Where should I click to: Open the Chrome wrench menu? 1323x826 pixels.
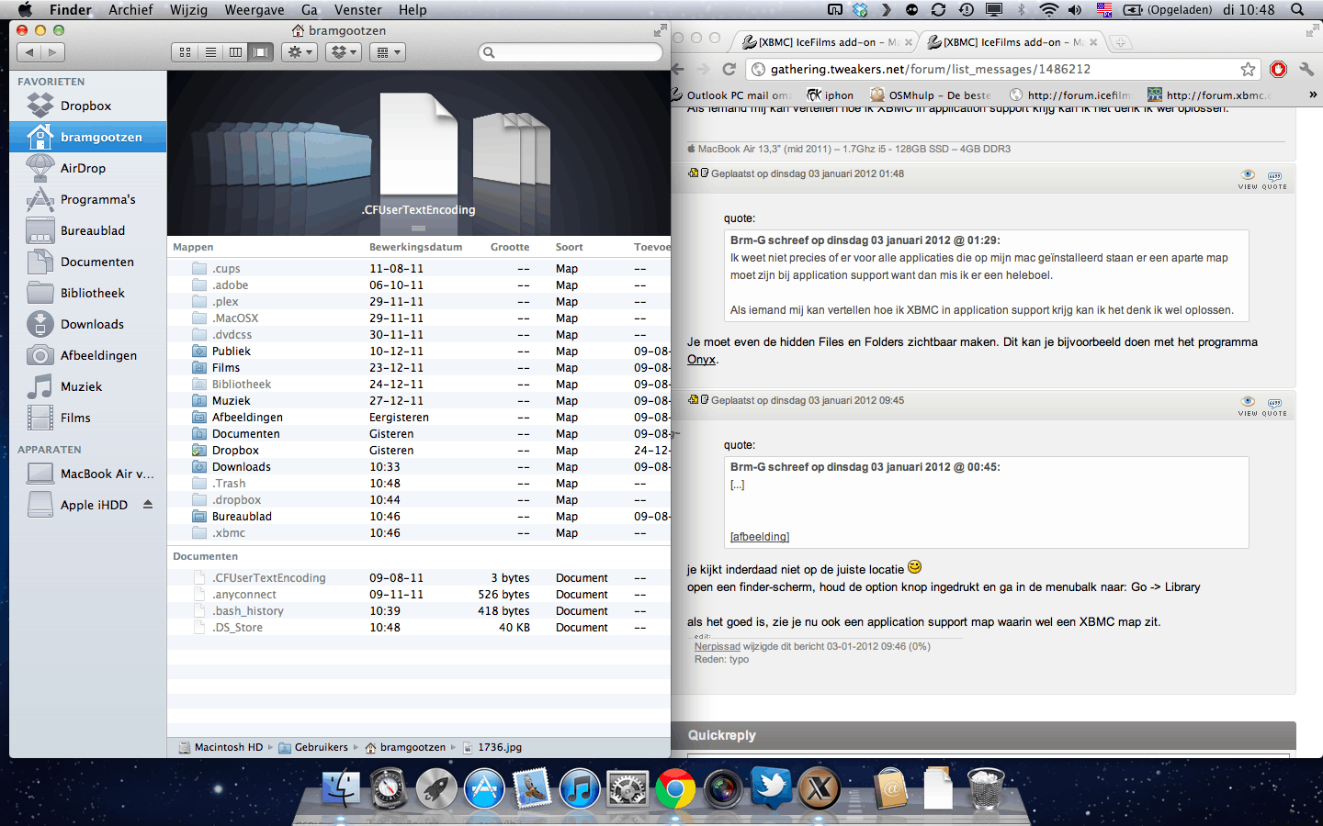1306,69
